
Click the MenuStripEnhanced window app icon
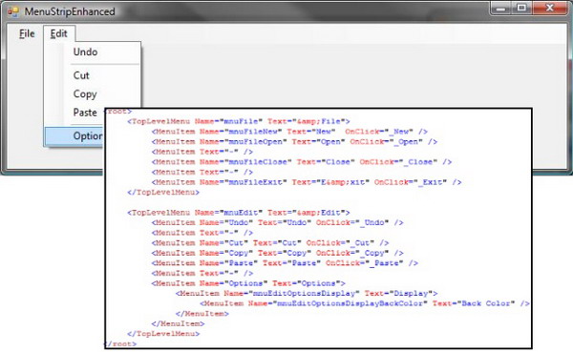pyautogui.click(x=13, y=11)
